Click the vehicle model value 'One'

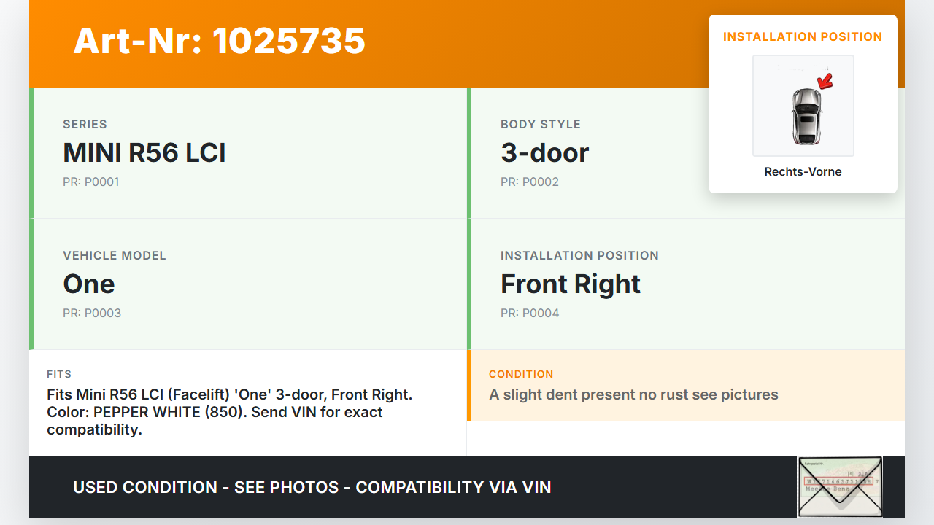[89, 284]
